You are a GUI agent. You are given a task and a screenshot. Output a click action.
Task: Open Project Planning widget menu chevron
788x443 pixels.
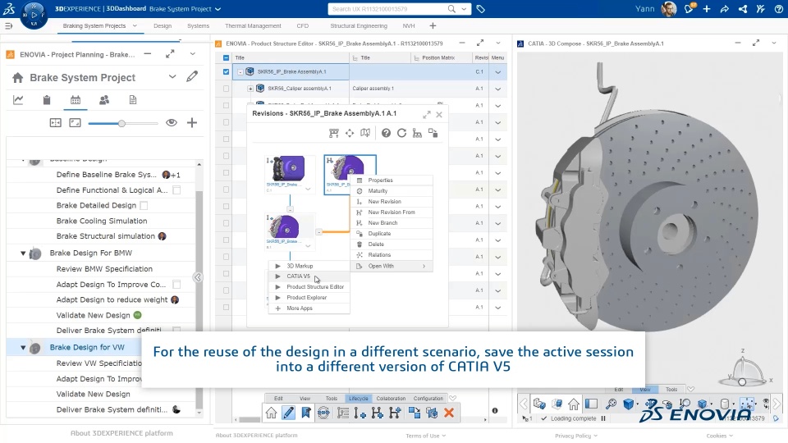[x=192, y=54]
